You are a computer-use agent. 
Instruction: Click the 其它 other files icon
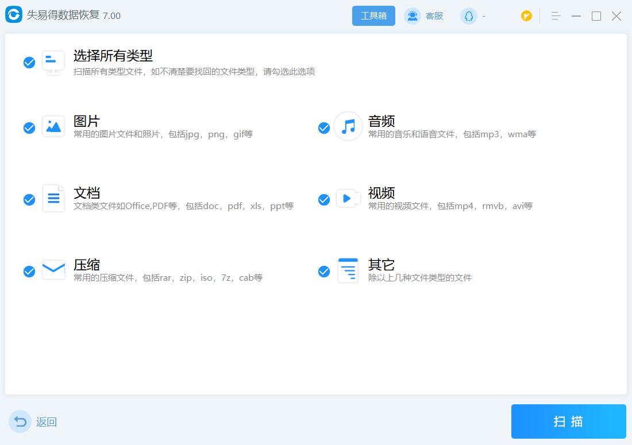click(x=348, y=270)
